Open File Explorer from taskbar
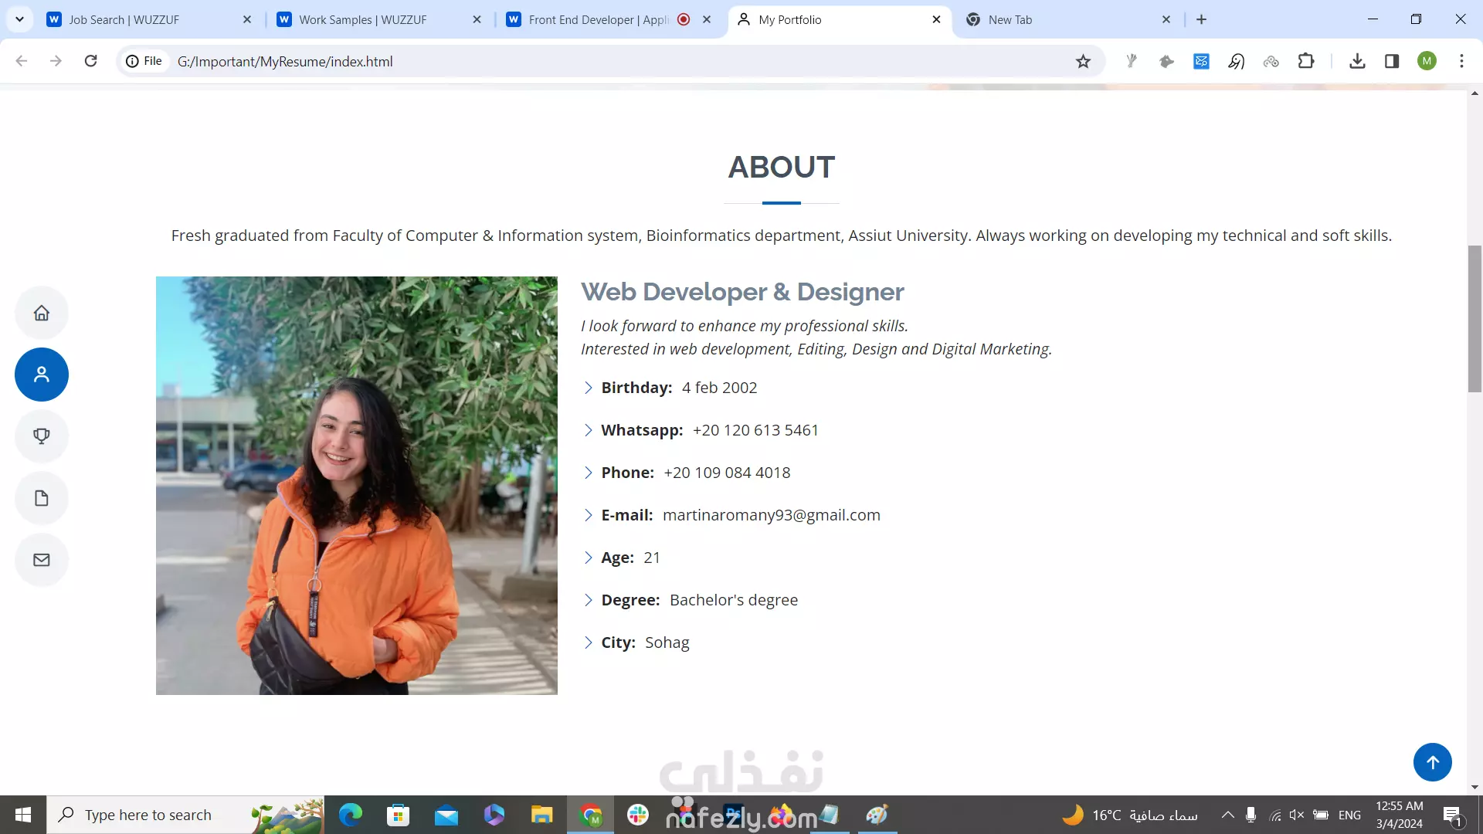This screenshot has height=834, width=1483. point(541,815)
